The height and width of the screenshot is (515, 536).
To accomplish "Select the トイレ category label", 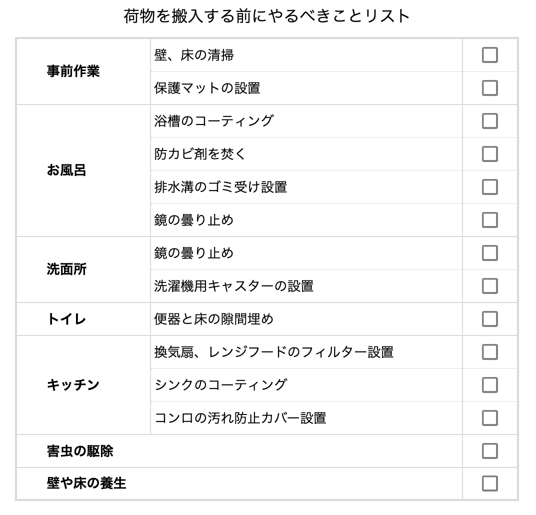I will tap(66, 319).
